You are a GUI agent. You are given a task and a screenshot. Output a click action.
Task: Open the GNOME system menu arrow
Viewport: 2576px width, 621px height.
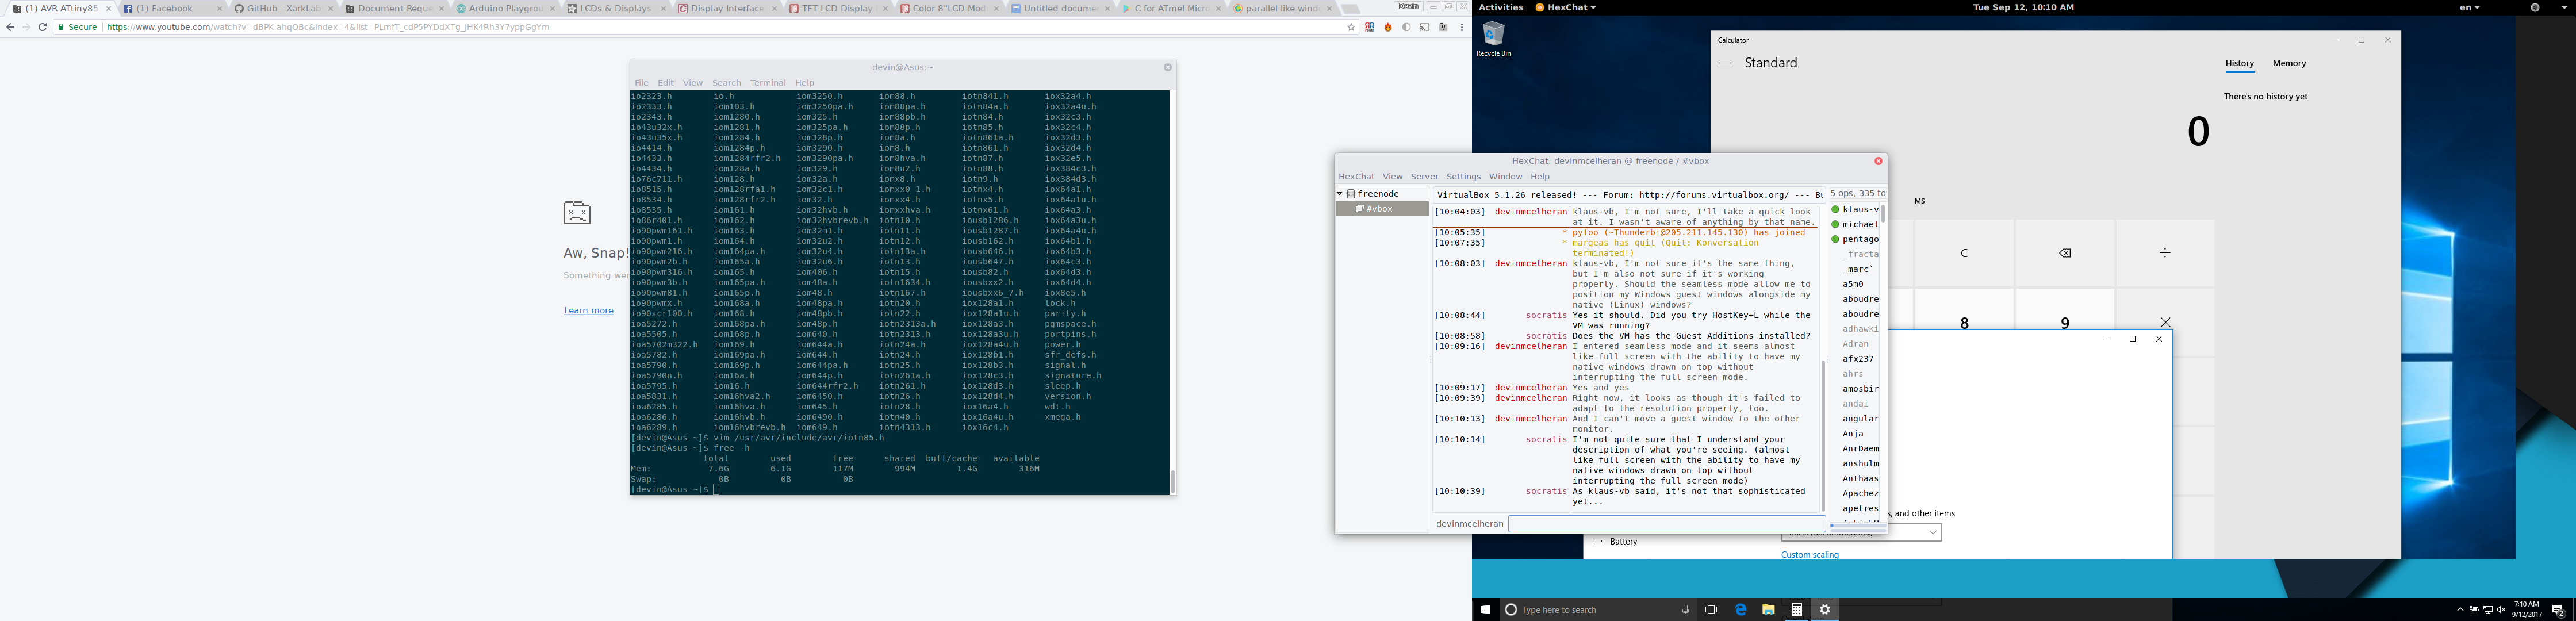pyautogui.click(x=2564, y=7)
